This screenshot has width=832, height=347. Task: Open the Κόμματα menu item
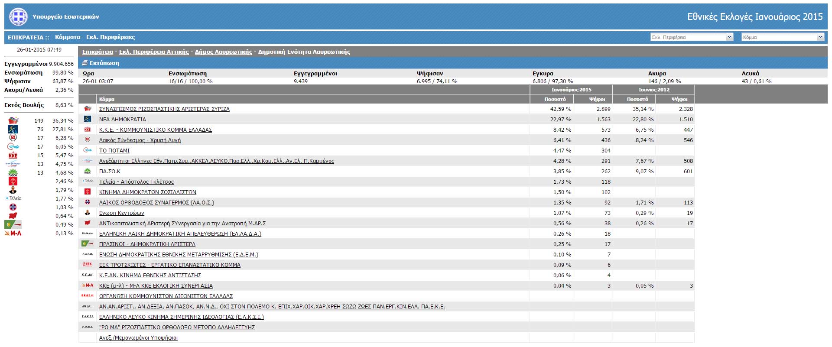coord(68,37)
